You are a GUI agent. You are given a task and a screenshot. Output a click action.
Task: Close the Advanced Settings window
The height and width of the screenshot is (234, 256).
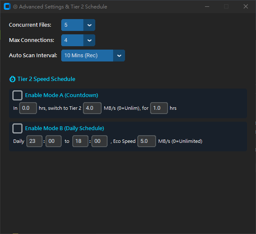(x=245, y=6)
